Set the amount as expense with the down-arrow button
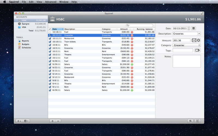 coord(194,40)
